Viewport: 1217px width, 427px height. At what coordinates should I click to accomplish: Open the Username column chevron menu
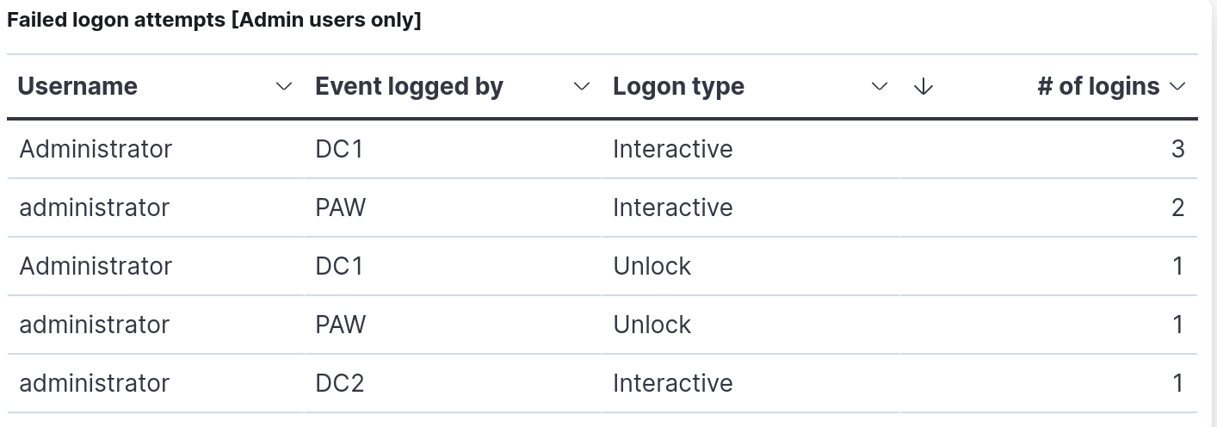coord(283,86)
